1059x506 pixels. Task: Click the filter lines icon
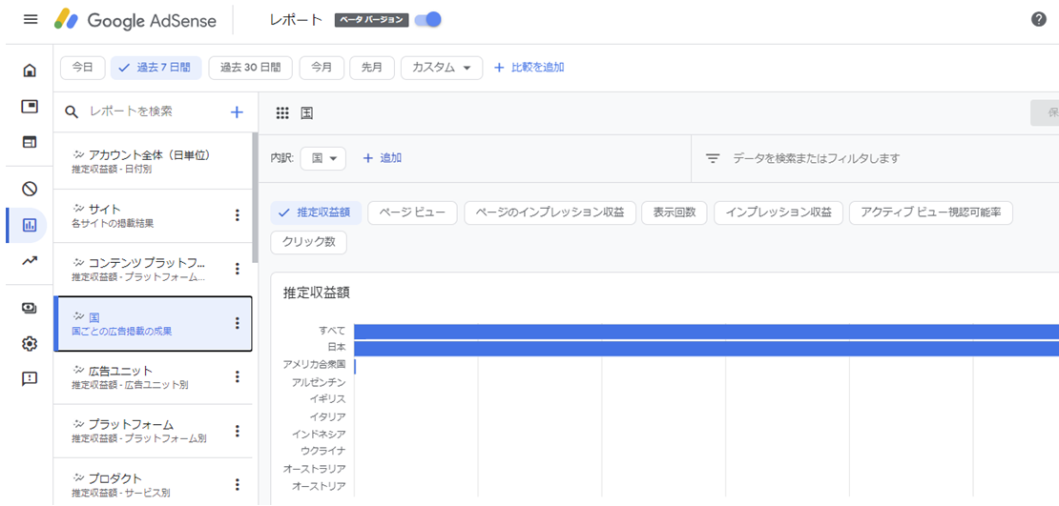coord(713,158)
